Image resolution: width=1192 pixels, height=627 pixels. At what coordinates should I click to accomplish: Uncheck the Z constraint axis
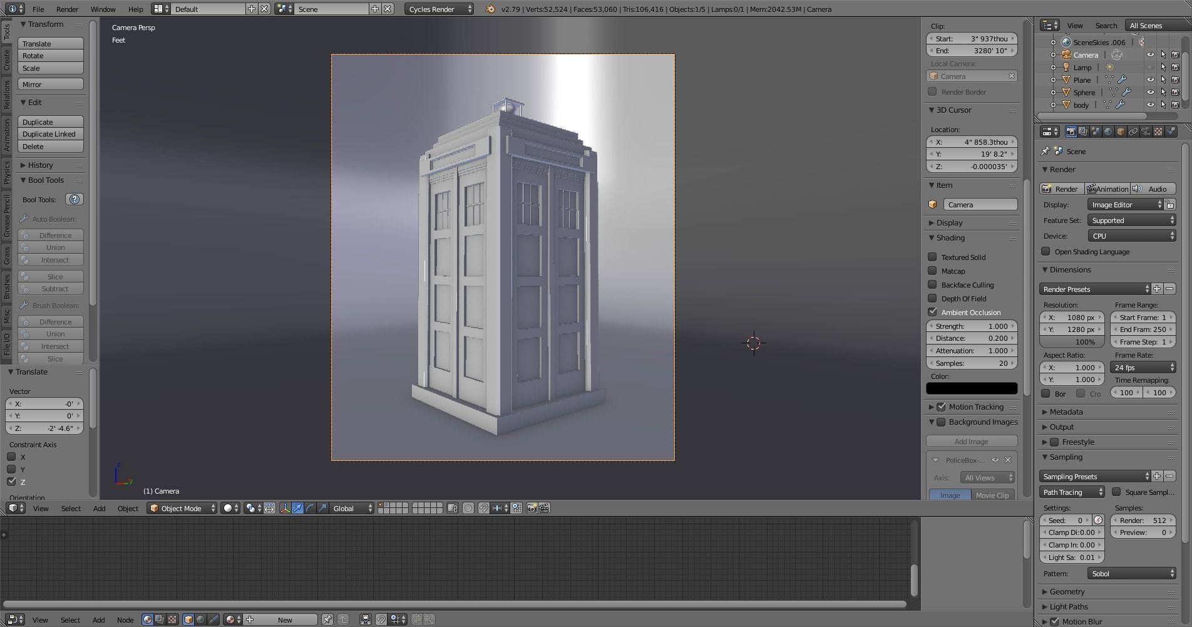tap(11, 481)
